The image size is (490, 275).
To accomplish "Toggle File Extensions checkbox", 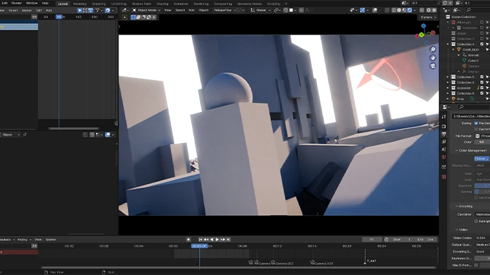I will (476, 123).
